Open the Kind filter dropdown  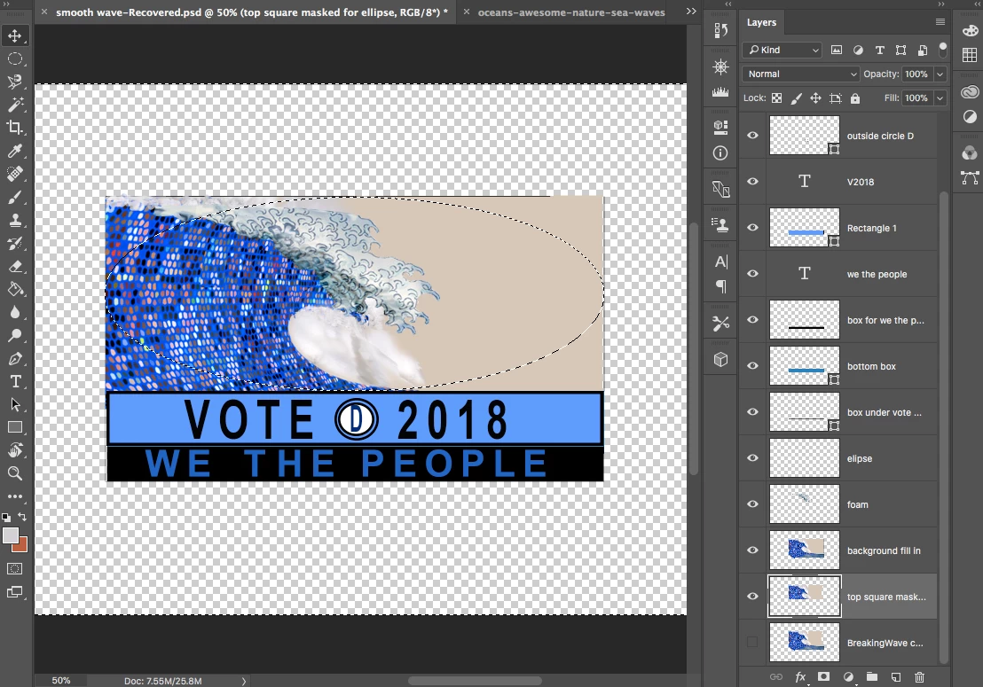pyautogui.click(x=782, y=51)
